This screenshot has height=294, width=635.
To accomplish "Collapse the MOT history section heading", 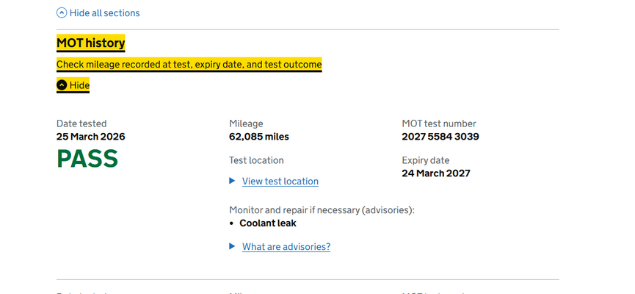I will [x=90, y=43].
